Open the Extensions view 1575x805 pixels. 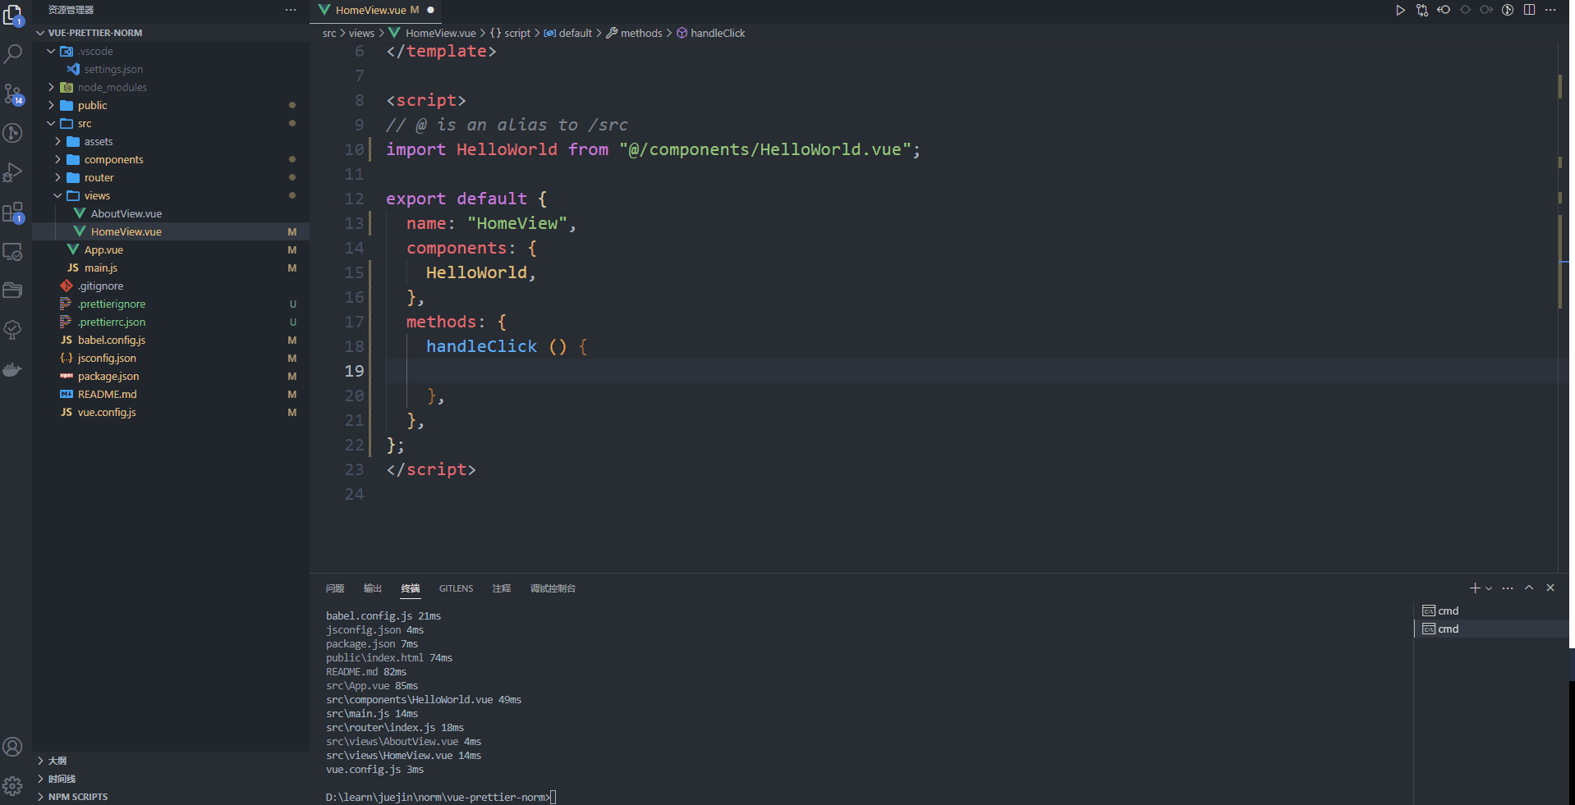tap(13, 212)
